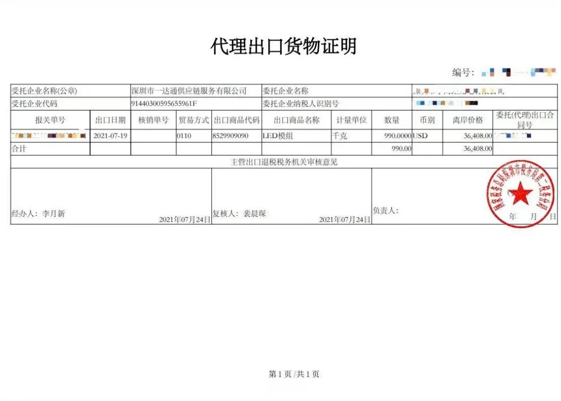Screen dimensions: 561x401
Task: Click the 计量单位 column header
Action: tap(351, 120)
